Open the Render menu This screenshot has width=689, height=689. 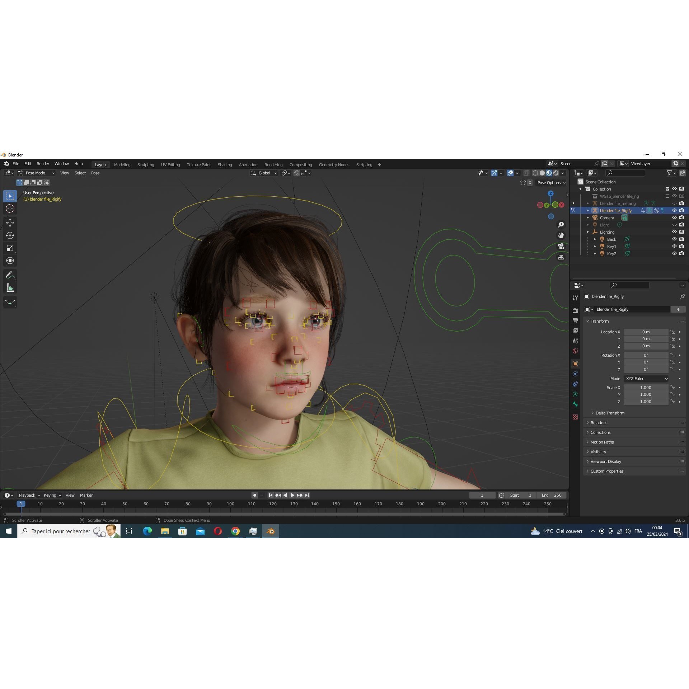point(43,164)
